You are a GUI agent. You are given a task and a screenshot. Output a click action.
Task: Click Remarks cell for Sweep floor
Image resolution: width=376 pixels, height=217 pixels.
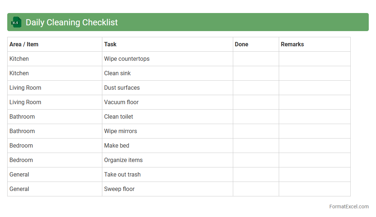click(314, 189)
